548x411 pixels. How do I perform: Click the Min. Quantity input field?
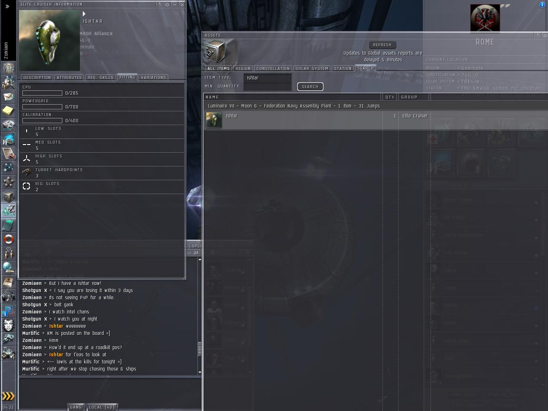(x=267, y=86)
